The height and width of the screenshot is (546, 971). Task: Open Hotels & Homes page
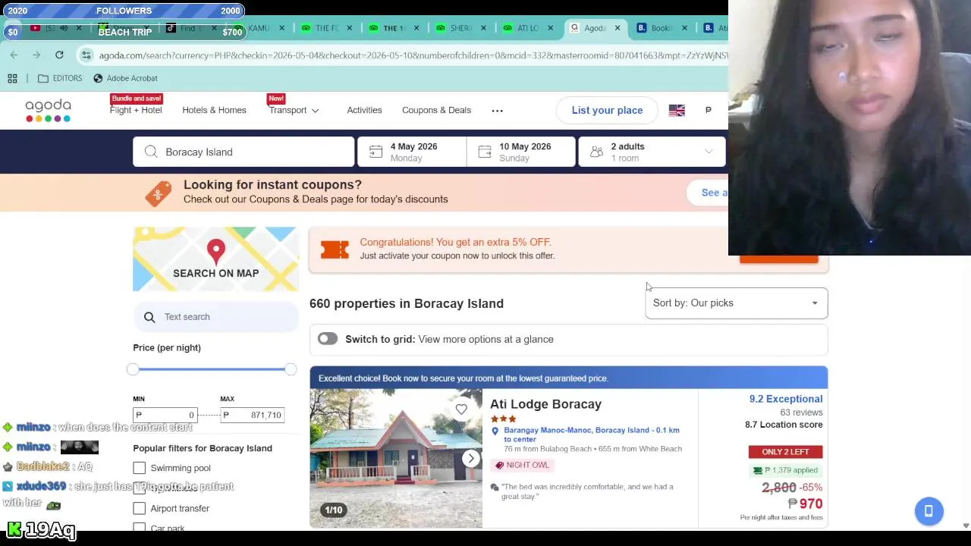pyautogui.click(x=214, y=110)
